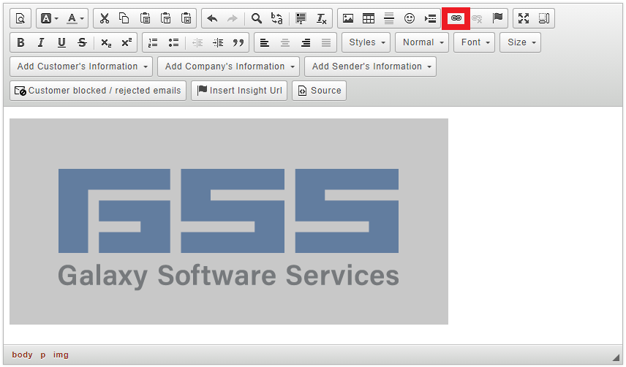Insert a table using the Table icon
Image resolution: width=626 pixels, height=367 pixels.
click(x=369, y=18)
